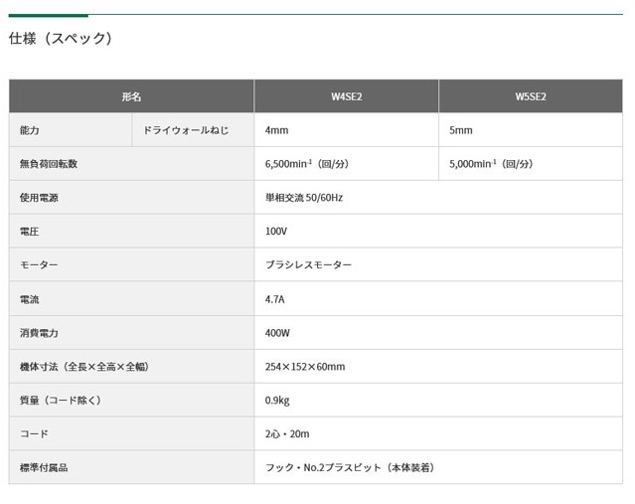Click the 質量（コード除く） row label
The width and height of the screenshot is (635, 504).
[x=131, y=400]
